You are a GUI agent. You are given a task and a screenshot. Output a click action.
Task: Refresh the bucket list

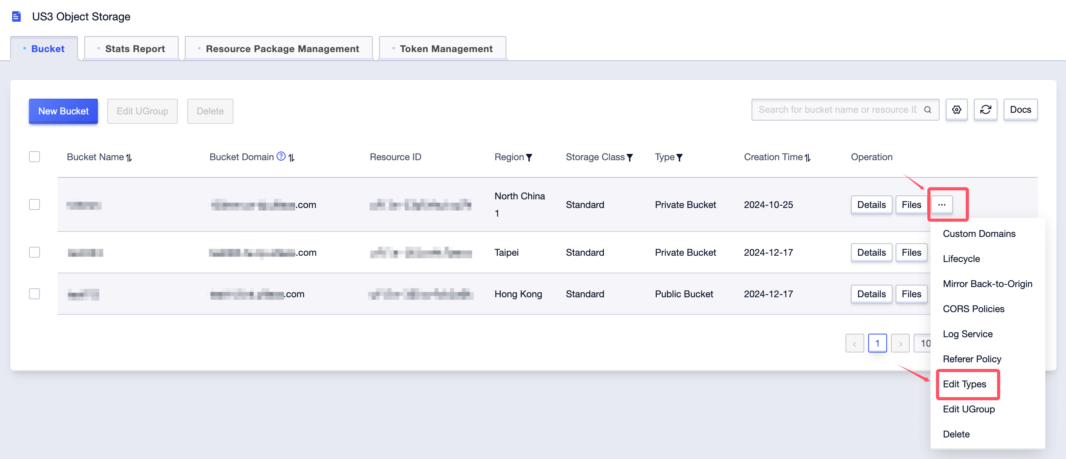(x=985, y=110)
